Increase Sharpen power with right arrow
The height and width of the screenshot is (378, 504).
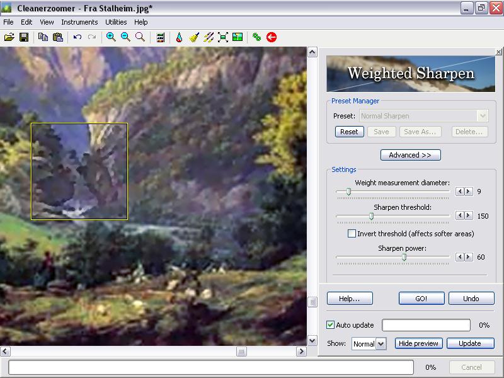[469, 257]
